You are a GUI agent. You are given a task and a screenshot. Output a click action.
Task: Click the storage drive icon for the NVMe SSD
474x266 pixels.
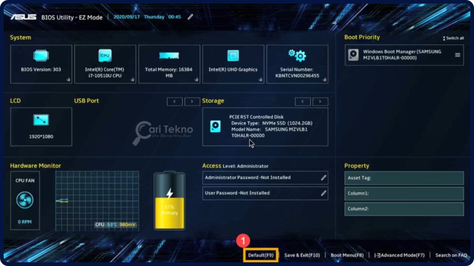point(215,127)
